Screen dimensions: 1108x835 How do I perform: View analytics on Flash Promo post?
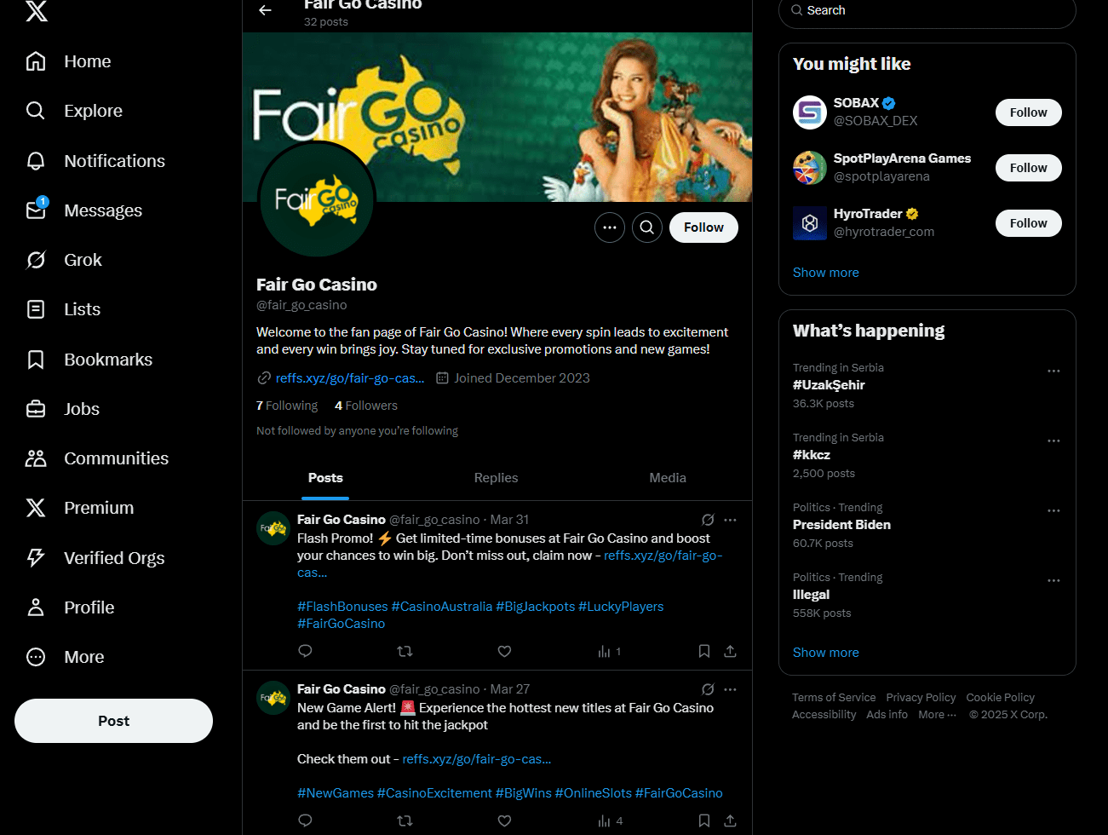610,651
